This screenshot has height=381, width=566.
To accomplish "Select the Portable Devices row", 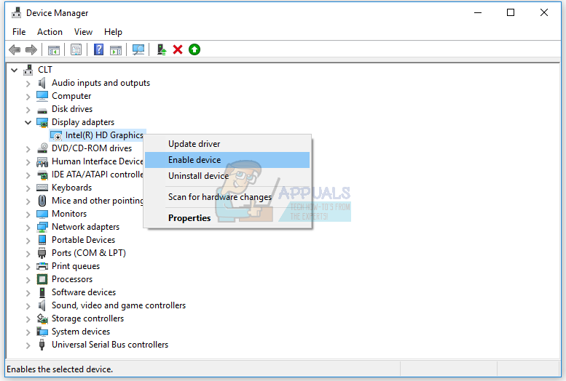I will (83, 240).
